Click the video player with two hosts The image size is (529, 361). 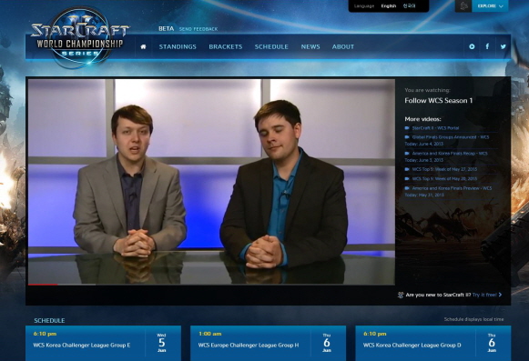[211, 181]
